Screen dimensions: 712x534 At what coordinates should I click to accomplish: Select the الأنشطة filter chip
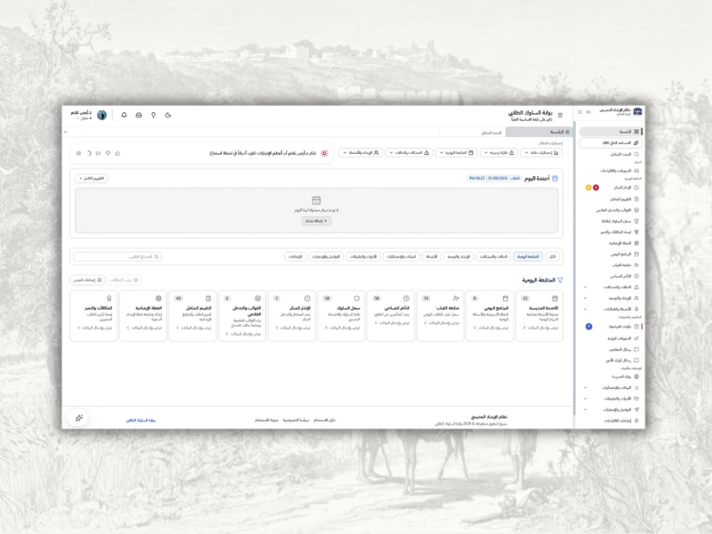pos(432,257)
